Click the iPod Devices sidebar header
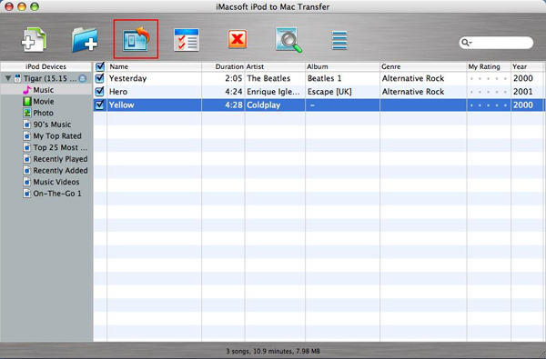 46,66
